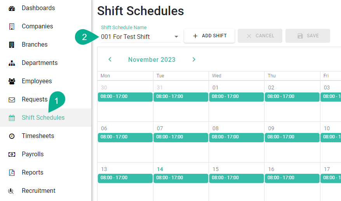Click the Departments org-chart icon
This screenshot has height=201, width=341.
(x=12, y=63)
